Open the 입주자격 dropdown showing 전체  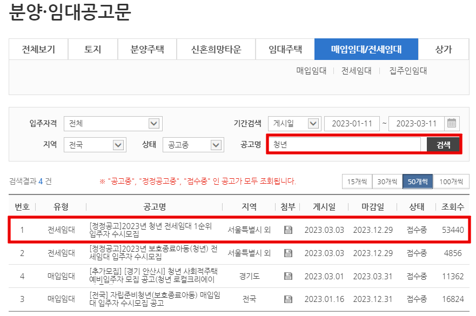(112, 123)
